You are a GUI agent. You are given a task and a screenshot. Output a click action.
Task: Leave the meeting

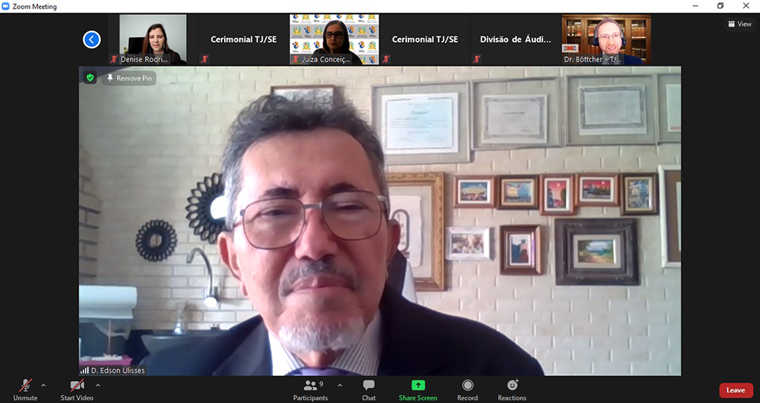pos(735,390)
